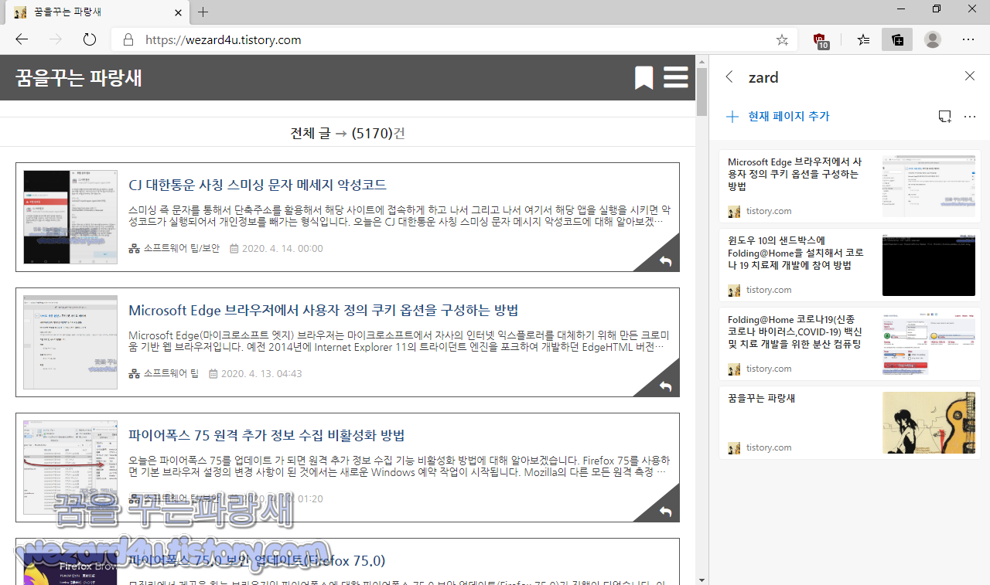990x585 pixels.
Task: Open the Edge settings and more menu
Action: tap(968, 39)
